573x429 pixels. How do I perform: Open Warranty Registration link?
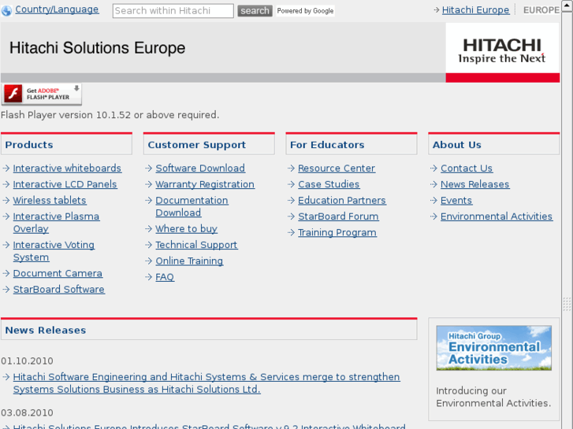click(x=205, y=184)
